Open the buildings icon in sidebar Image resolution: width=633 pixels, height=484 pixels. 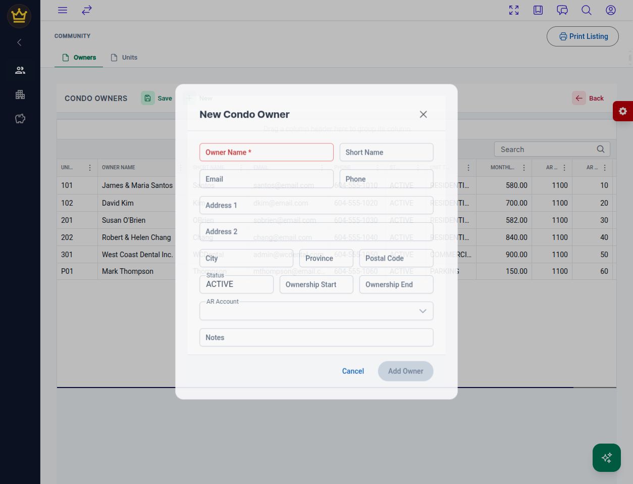(20, 94)
